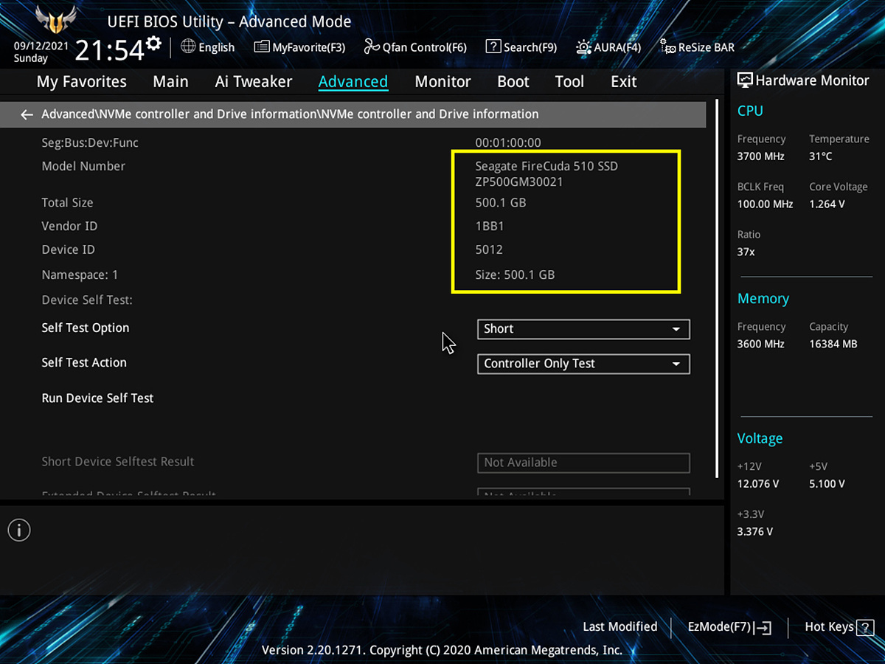This screenshot has height=664, width=885.
Task: Click the date 09/12/2021
Action: 41,46
